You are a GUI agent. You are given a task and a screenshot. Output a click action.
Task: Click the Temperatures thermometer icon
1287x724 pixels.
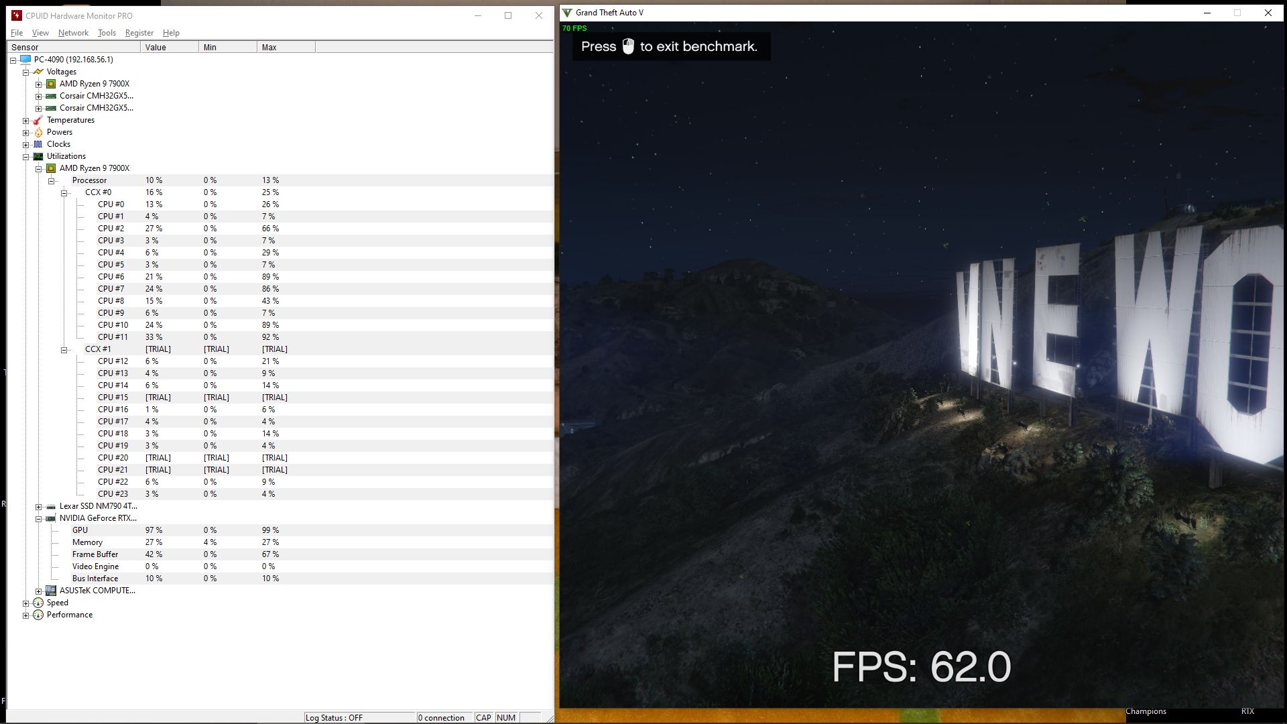pyautogui.click(x=38, y=120)
